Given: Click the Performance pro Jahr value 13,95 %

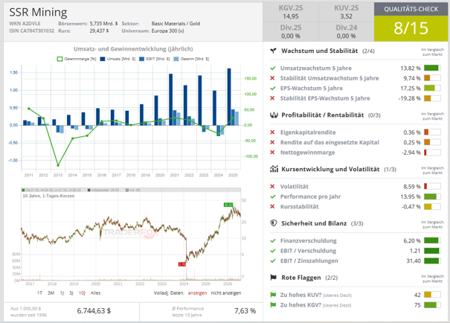Looking at the screenshot, I should pyautogui.click(x=411, y=196).
